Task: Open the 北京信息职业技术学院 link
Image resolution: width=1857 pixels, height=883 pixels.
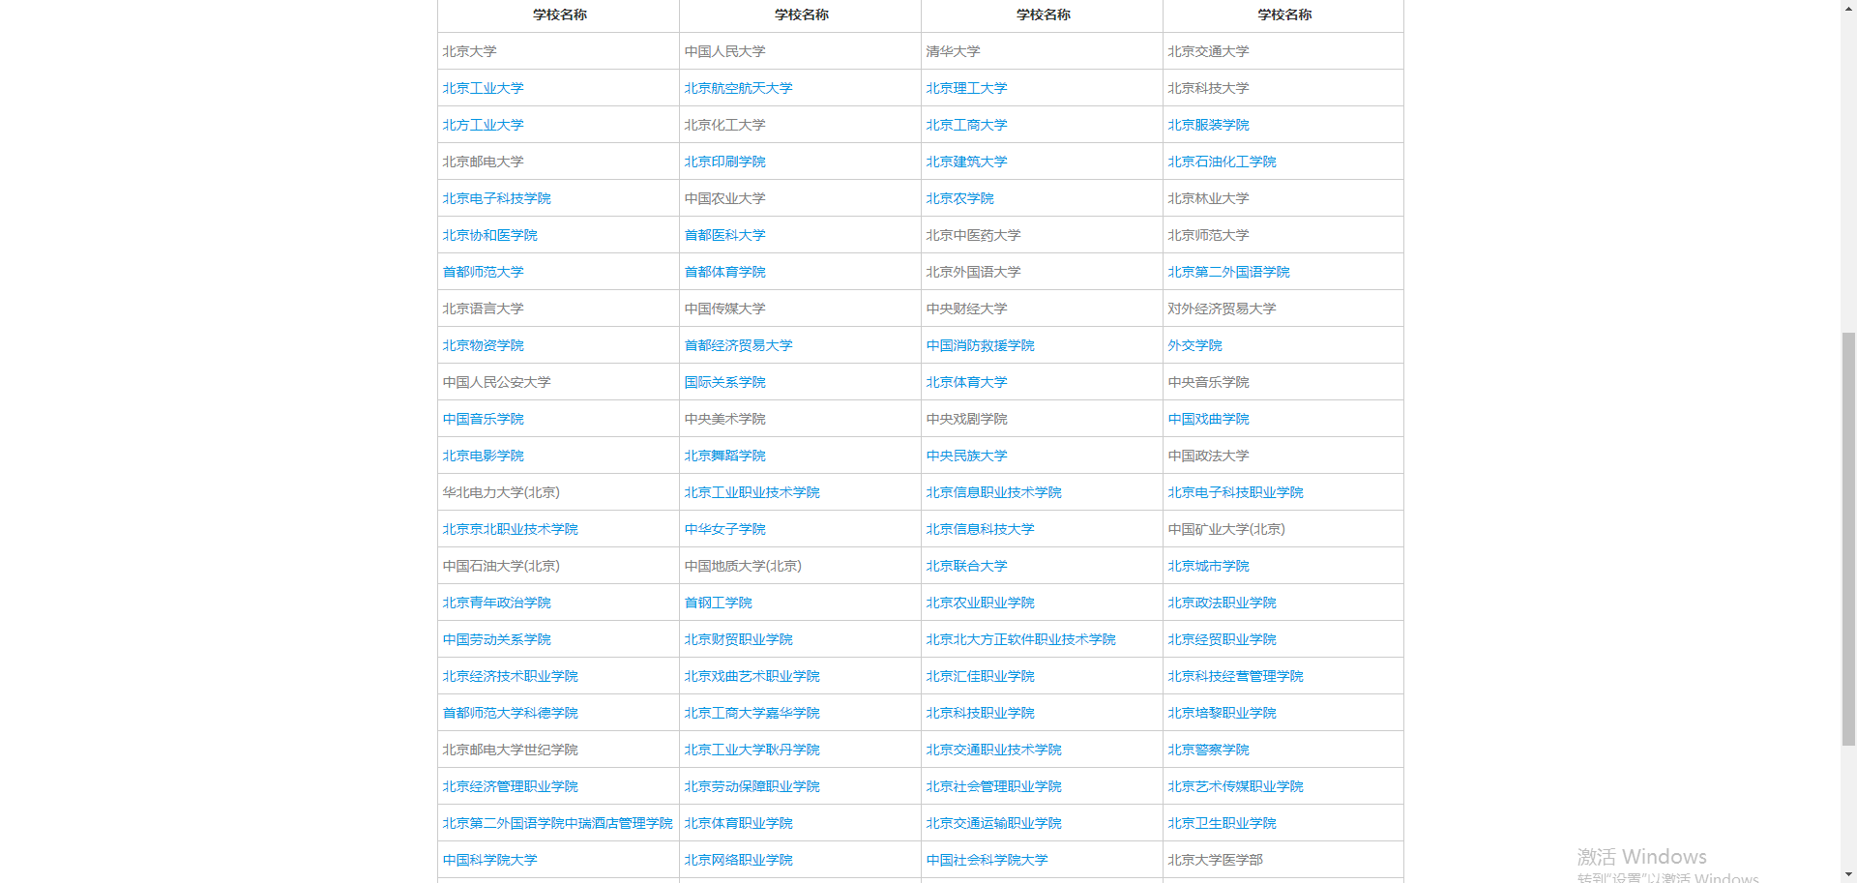Action: coord(993,492)
